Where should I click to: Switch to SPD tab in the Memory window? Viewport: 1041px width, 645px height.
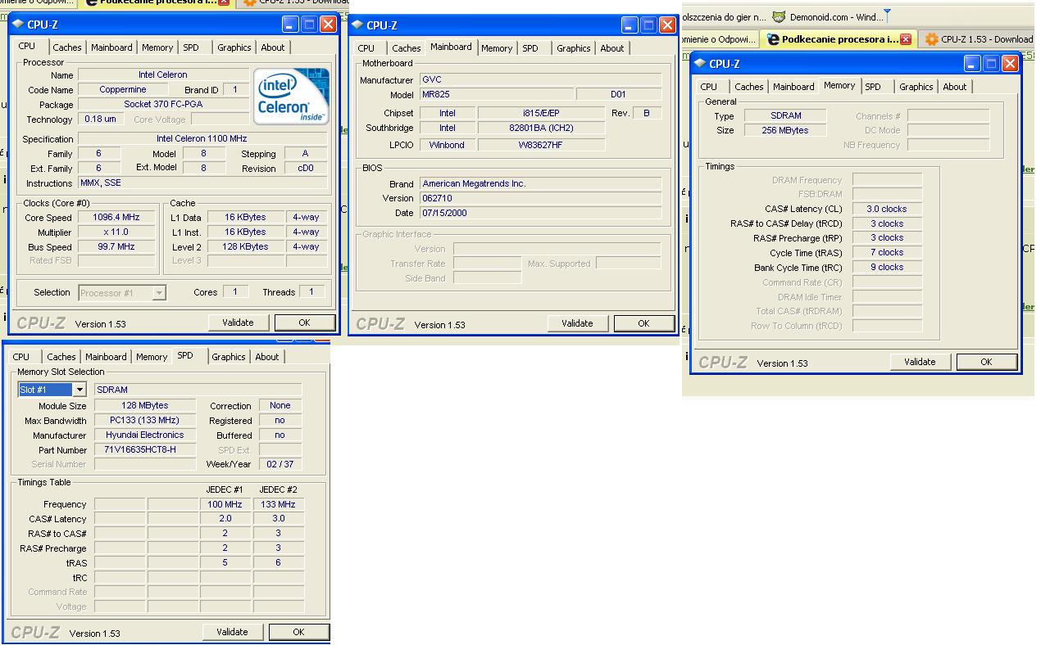coord(873,87)
